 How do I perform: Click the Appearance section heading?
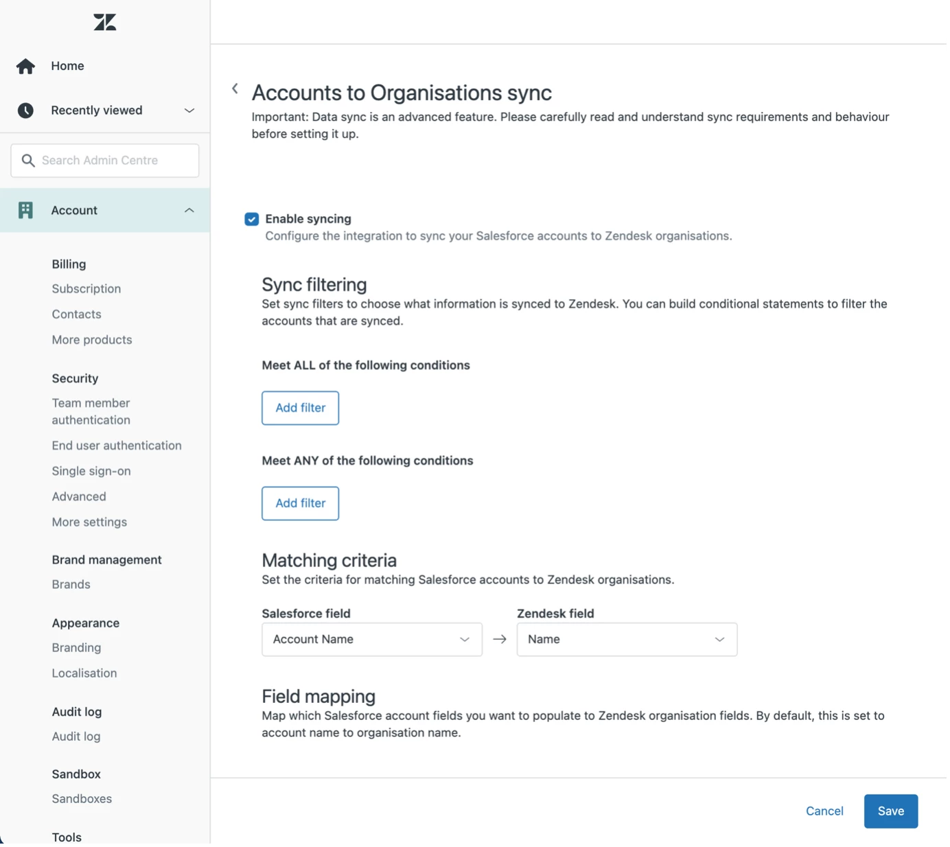click(86, 623)
